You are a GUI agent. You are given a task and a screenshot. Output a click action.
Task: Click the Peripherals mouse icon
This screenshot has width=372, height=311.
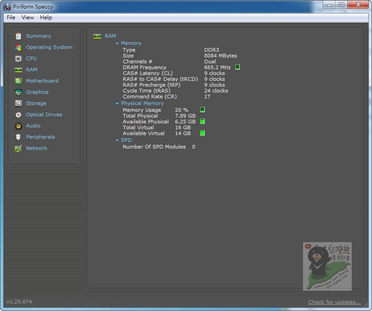18,137
